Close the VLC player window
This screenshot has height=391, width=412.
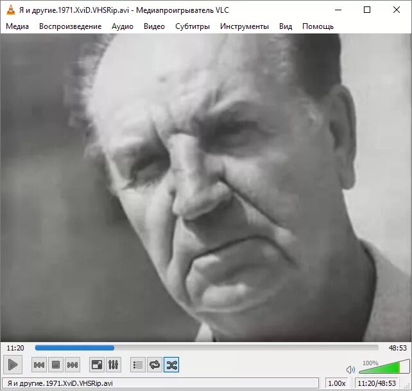pos(397,10)
